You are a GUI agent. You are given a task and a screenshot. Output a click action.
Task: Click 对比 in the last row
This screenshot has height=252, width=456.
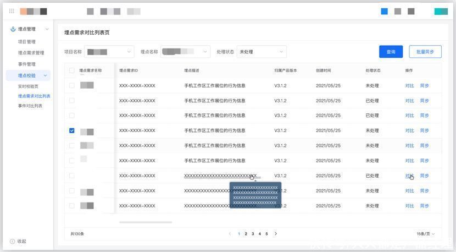click(x=409, y=206)
